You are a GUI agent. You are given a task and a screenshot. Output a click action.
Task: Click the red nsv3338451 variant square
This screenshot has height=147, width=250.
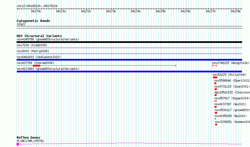coord(216,125)
